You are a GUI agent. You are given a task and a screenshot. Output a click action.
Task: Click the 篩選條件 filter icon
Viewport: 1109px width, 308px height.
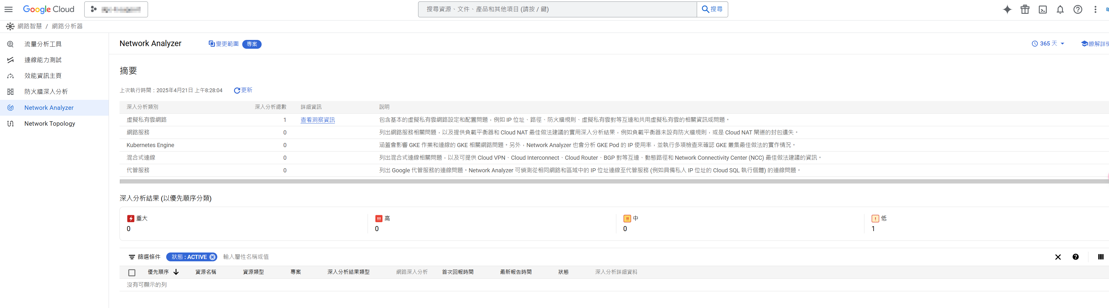pyautogui.click(x=132, y=257)
